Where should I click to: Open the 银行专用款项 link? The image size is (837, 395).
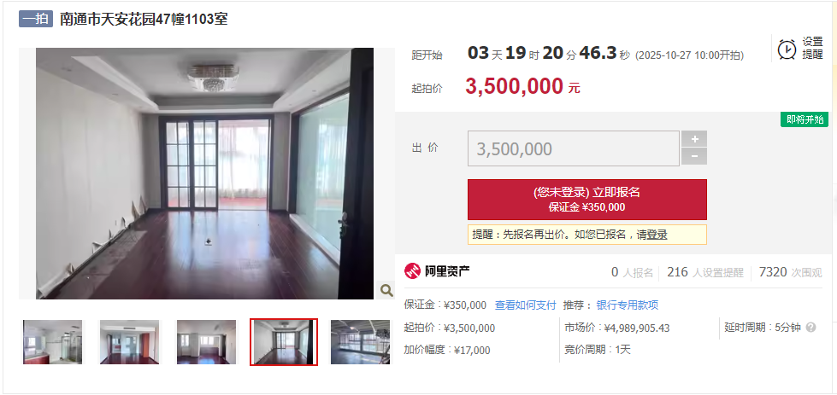[x=628, y=305]
